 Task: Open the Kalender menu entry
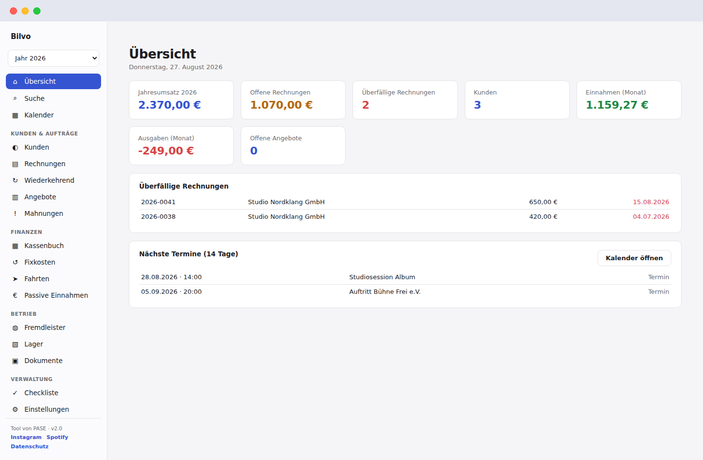[53, 115]
